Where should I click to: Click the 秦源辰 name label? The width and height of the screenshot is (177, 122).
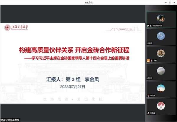pyautogui.click(x=151, y=43)
